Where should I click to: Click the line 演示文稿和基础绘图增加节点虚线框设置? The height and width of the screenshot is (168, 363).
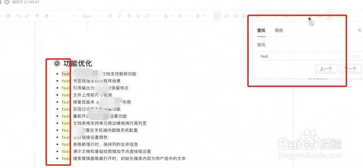[112, 152]
